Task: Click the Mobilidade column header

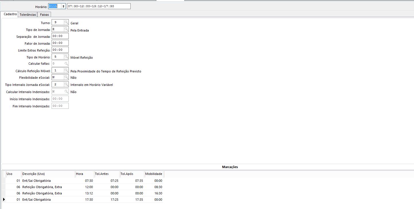Action: [154, 174]
